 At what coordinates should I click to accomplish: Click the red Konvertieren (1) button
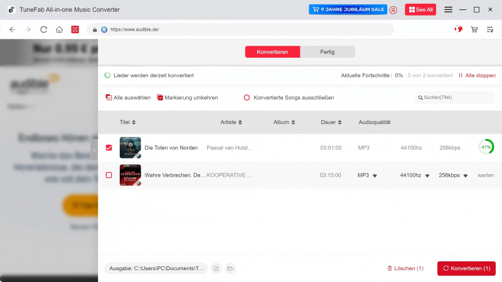(466, 268)
